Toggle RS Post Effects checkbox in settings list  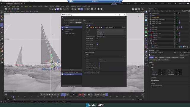[62, 29]
